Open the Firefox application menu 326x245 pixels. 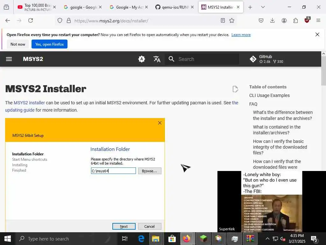[x=318, y=20]
